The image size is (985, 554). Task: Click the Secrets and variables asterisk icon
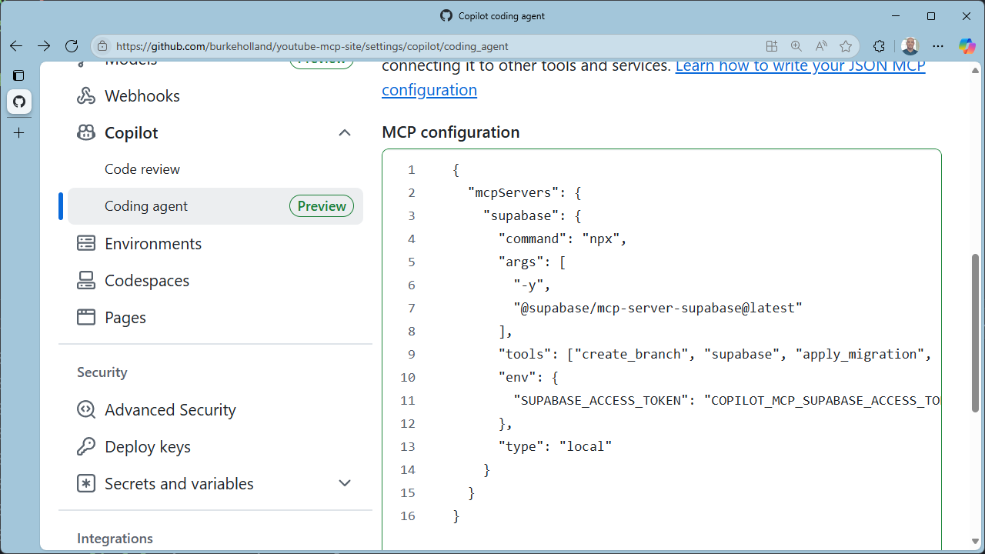[x=85, y=483]
